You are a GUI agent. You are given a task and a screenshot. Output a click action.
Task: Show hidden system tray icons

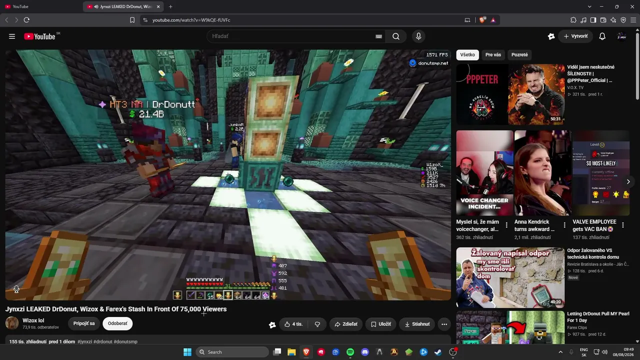coord(560,352)
